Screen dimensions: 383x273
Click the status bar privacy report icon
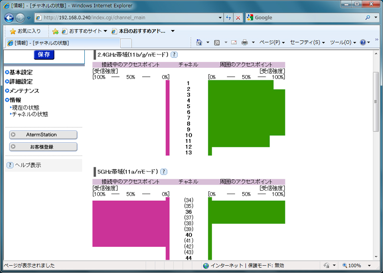point(326,265)
